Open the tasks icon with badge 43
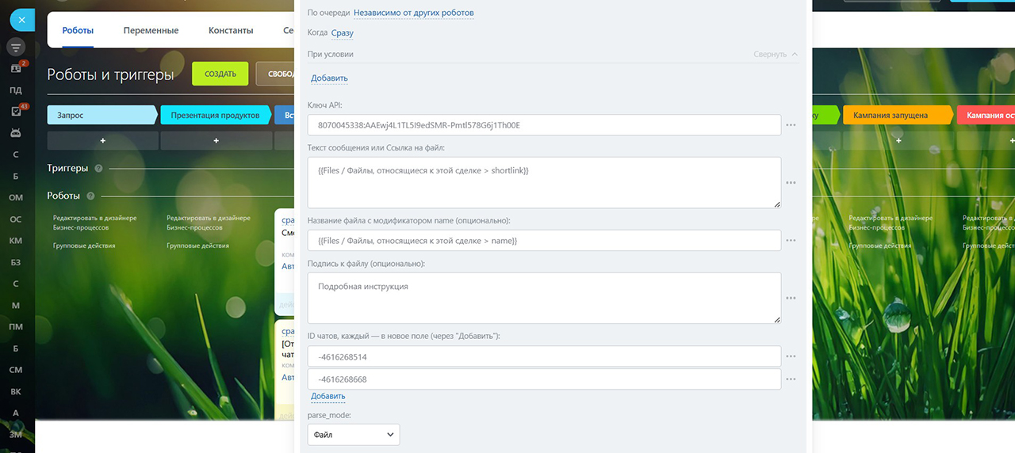 pyautogui.click(x=15, y=111)
